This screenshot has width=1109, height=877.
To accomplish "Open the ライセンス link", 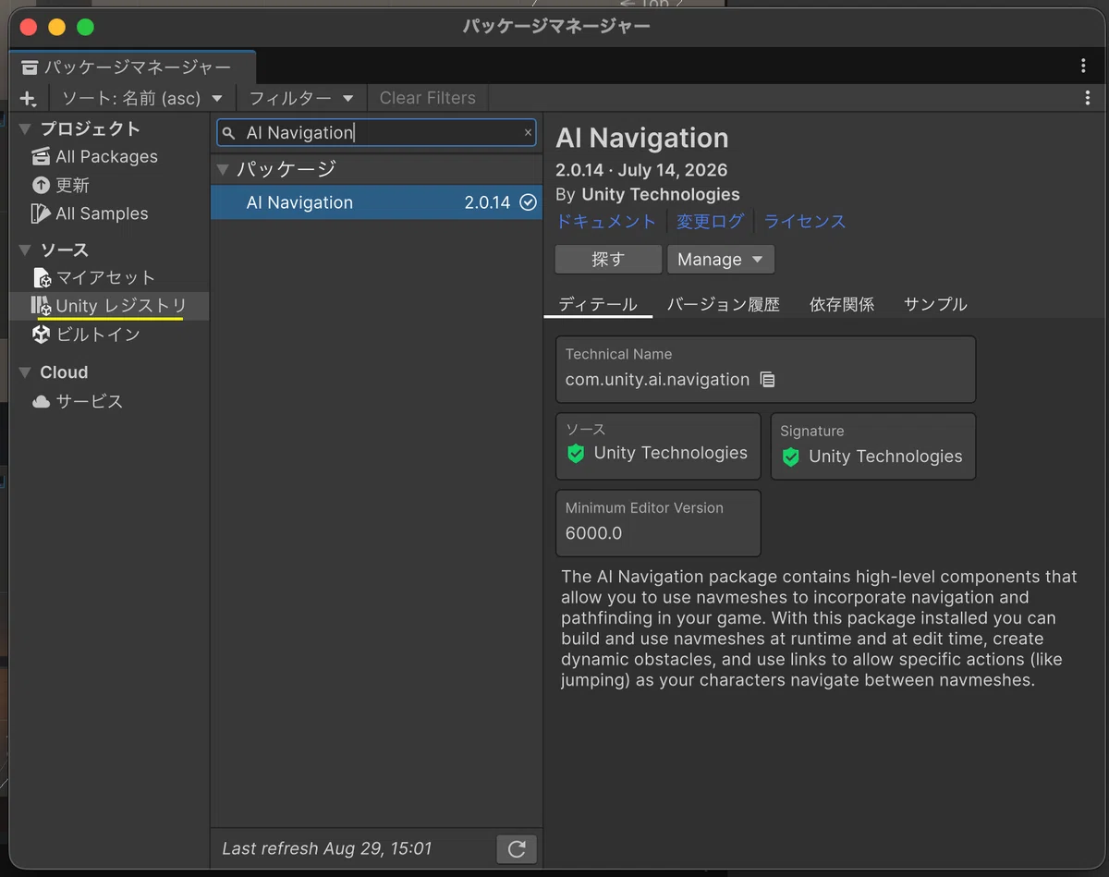I will click(805, 222).
